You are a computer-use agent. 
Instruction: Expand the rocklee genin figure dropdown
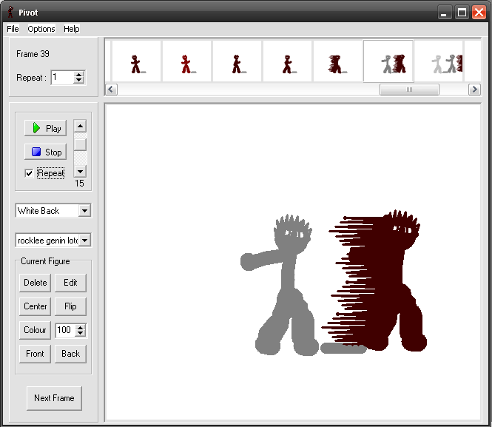[x=85, y=241]
